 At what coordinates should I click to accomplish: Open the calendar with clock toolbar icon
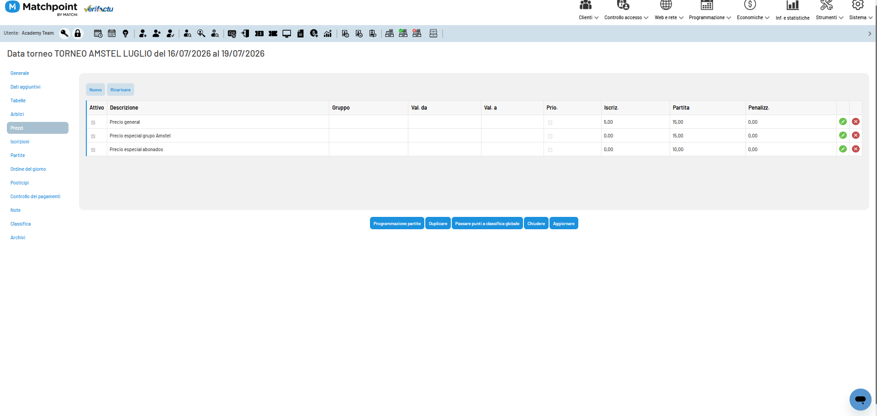(98, 33)
